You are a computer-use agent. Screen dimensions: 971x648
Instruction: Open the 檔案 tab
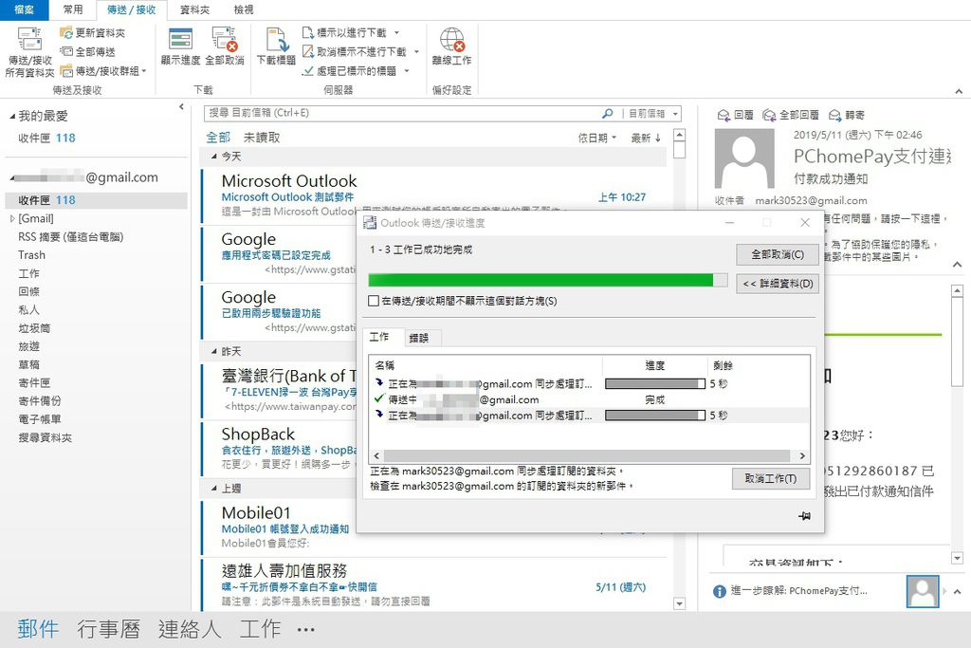pyautogui.click(x=24, y=9)
